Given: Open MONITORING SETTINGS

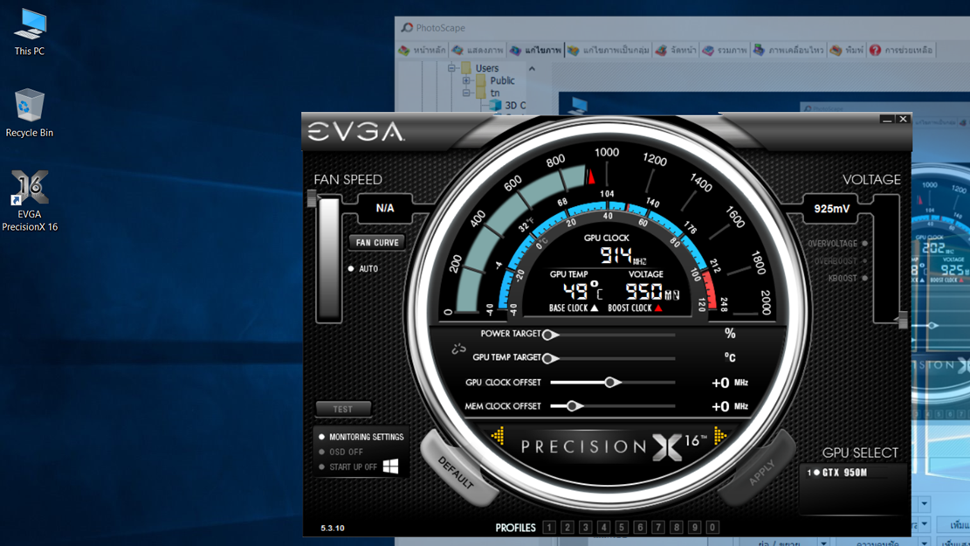Looking at the screenshot, I should click(x=361, y=437).
